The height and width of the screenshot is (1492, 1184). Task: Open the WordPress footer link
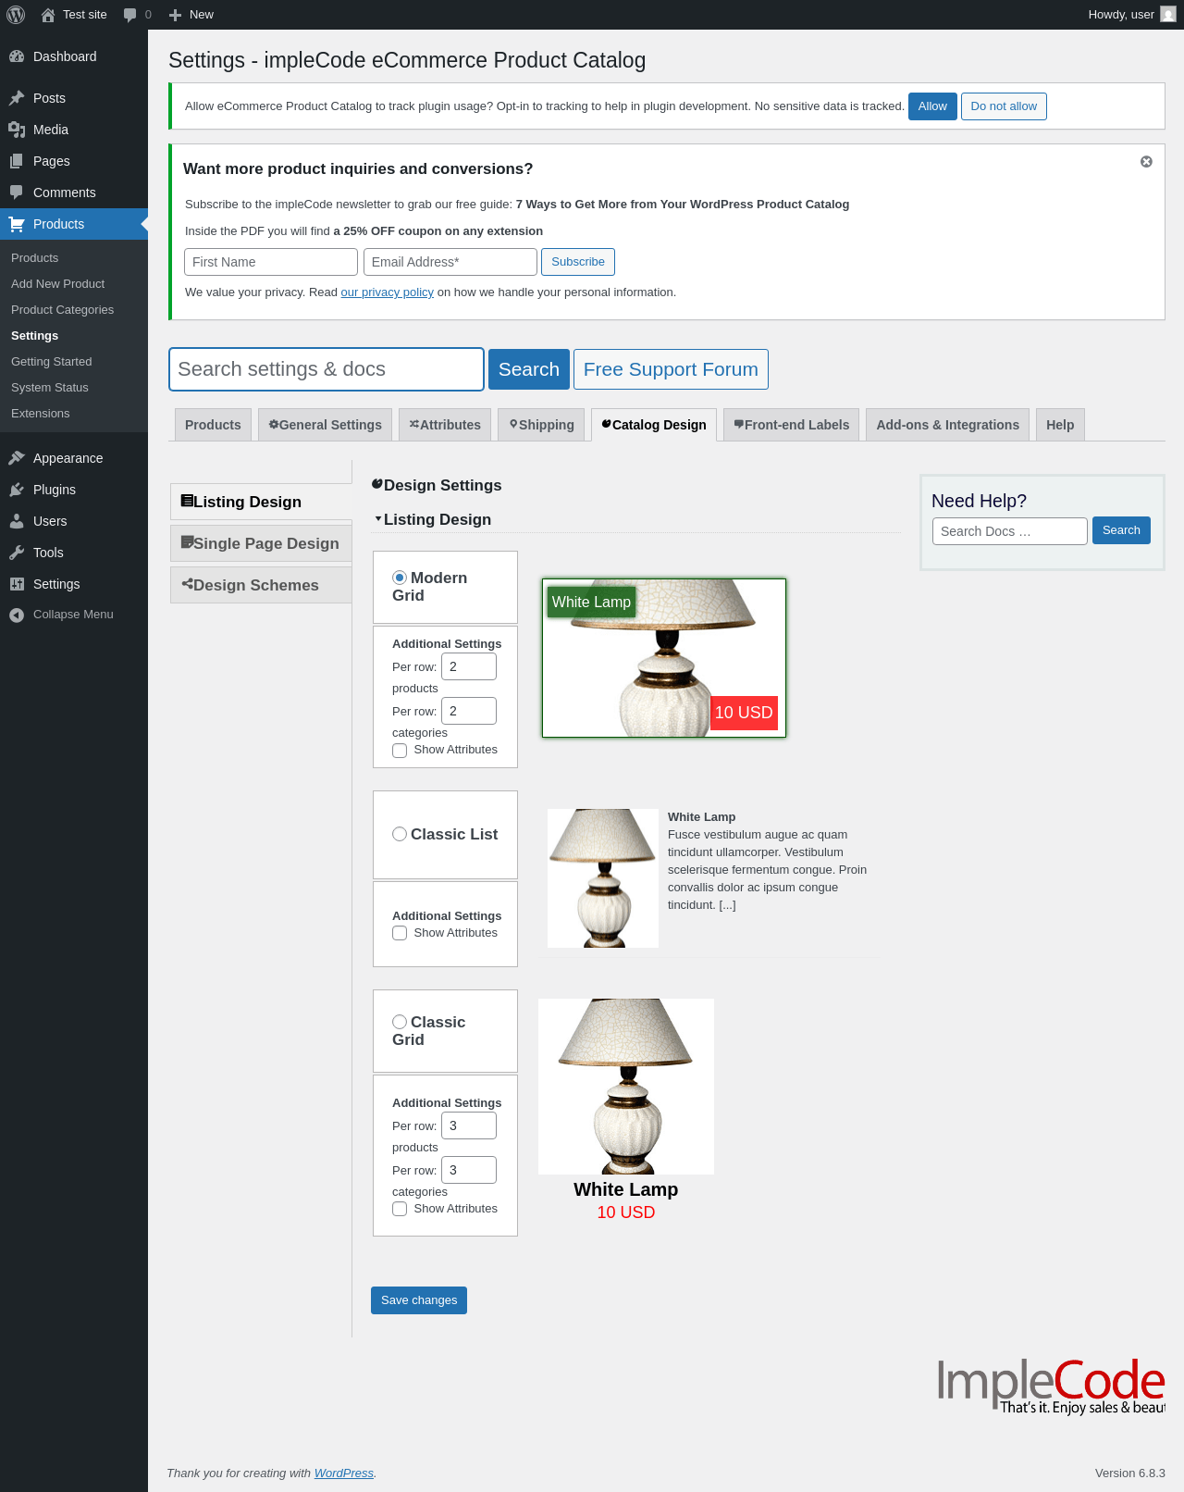coord(344,1473)
